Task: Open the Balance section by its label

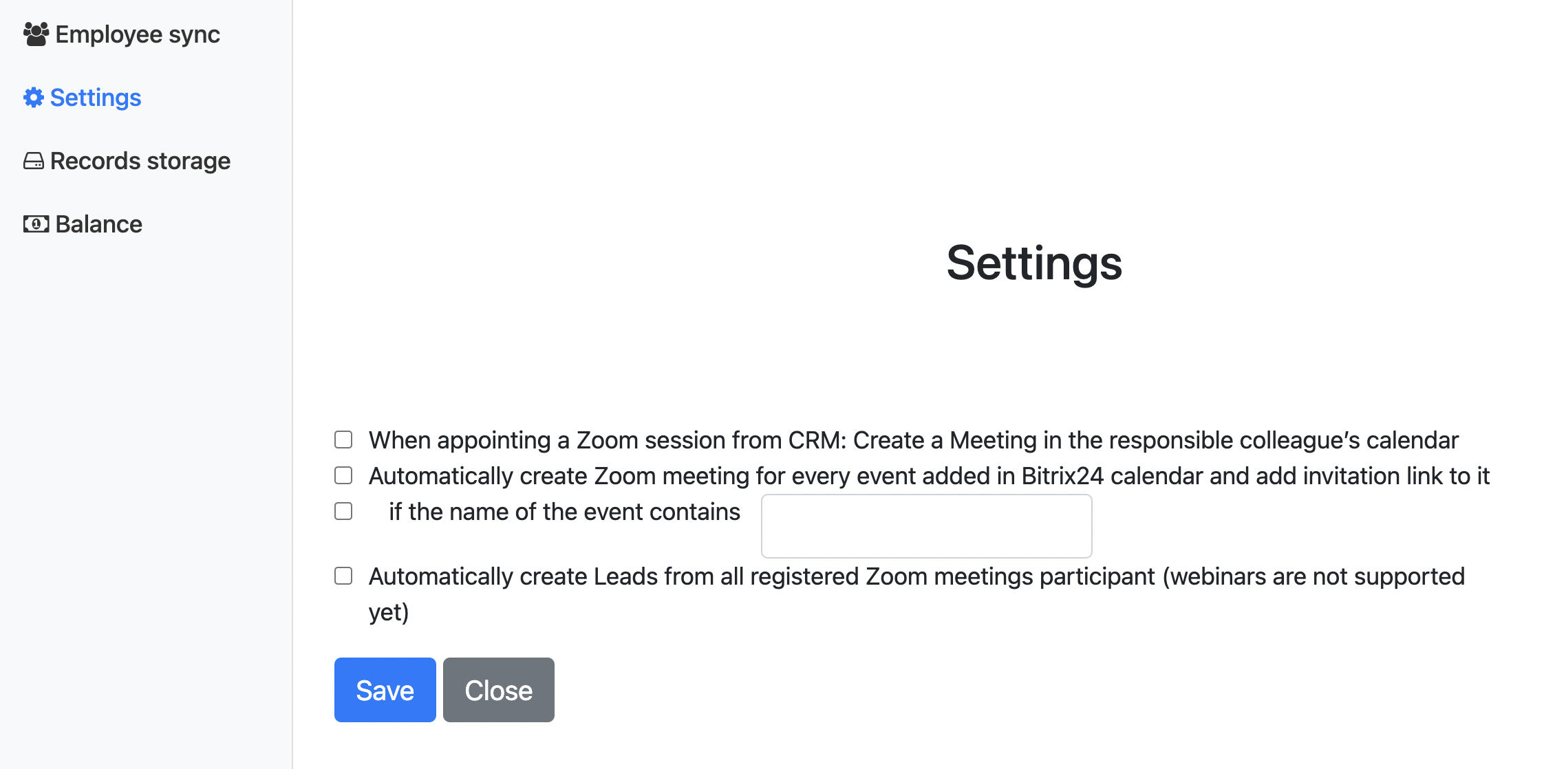Action: 98,224
